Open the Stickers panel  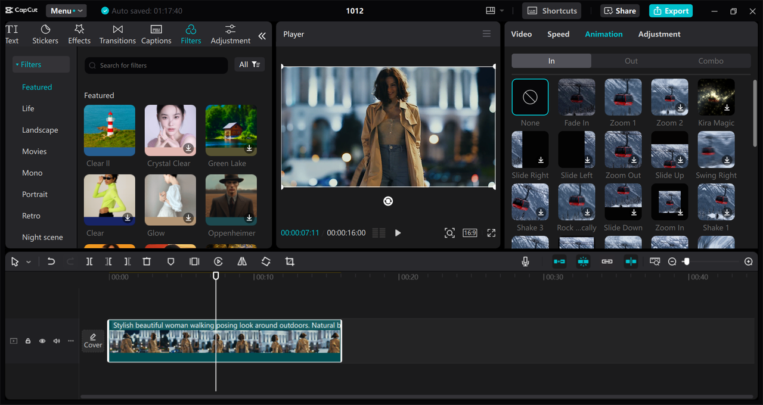click(x=45, y=35)
